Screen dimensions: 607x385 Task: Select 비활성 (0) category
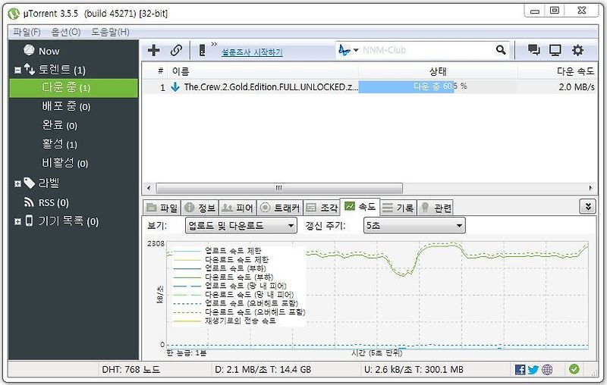[x=65, y=163]
